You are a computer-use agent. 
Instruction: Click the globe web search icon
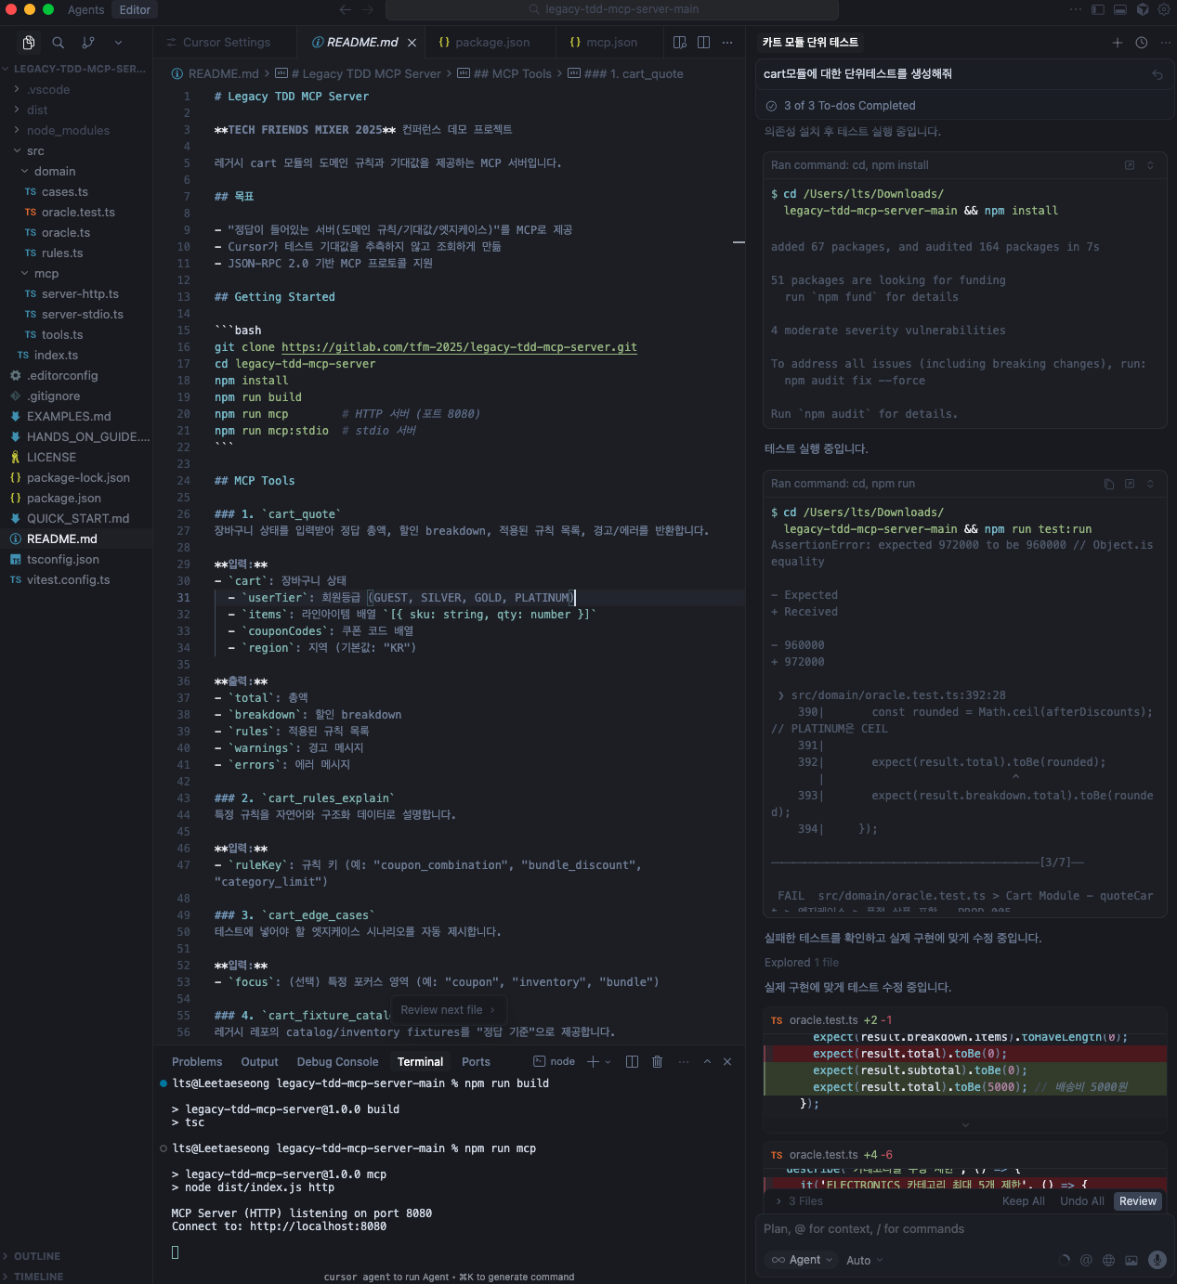coord(1108,1260)
